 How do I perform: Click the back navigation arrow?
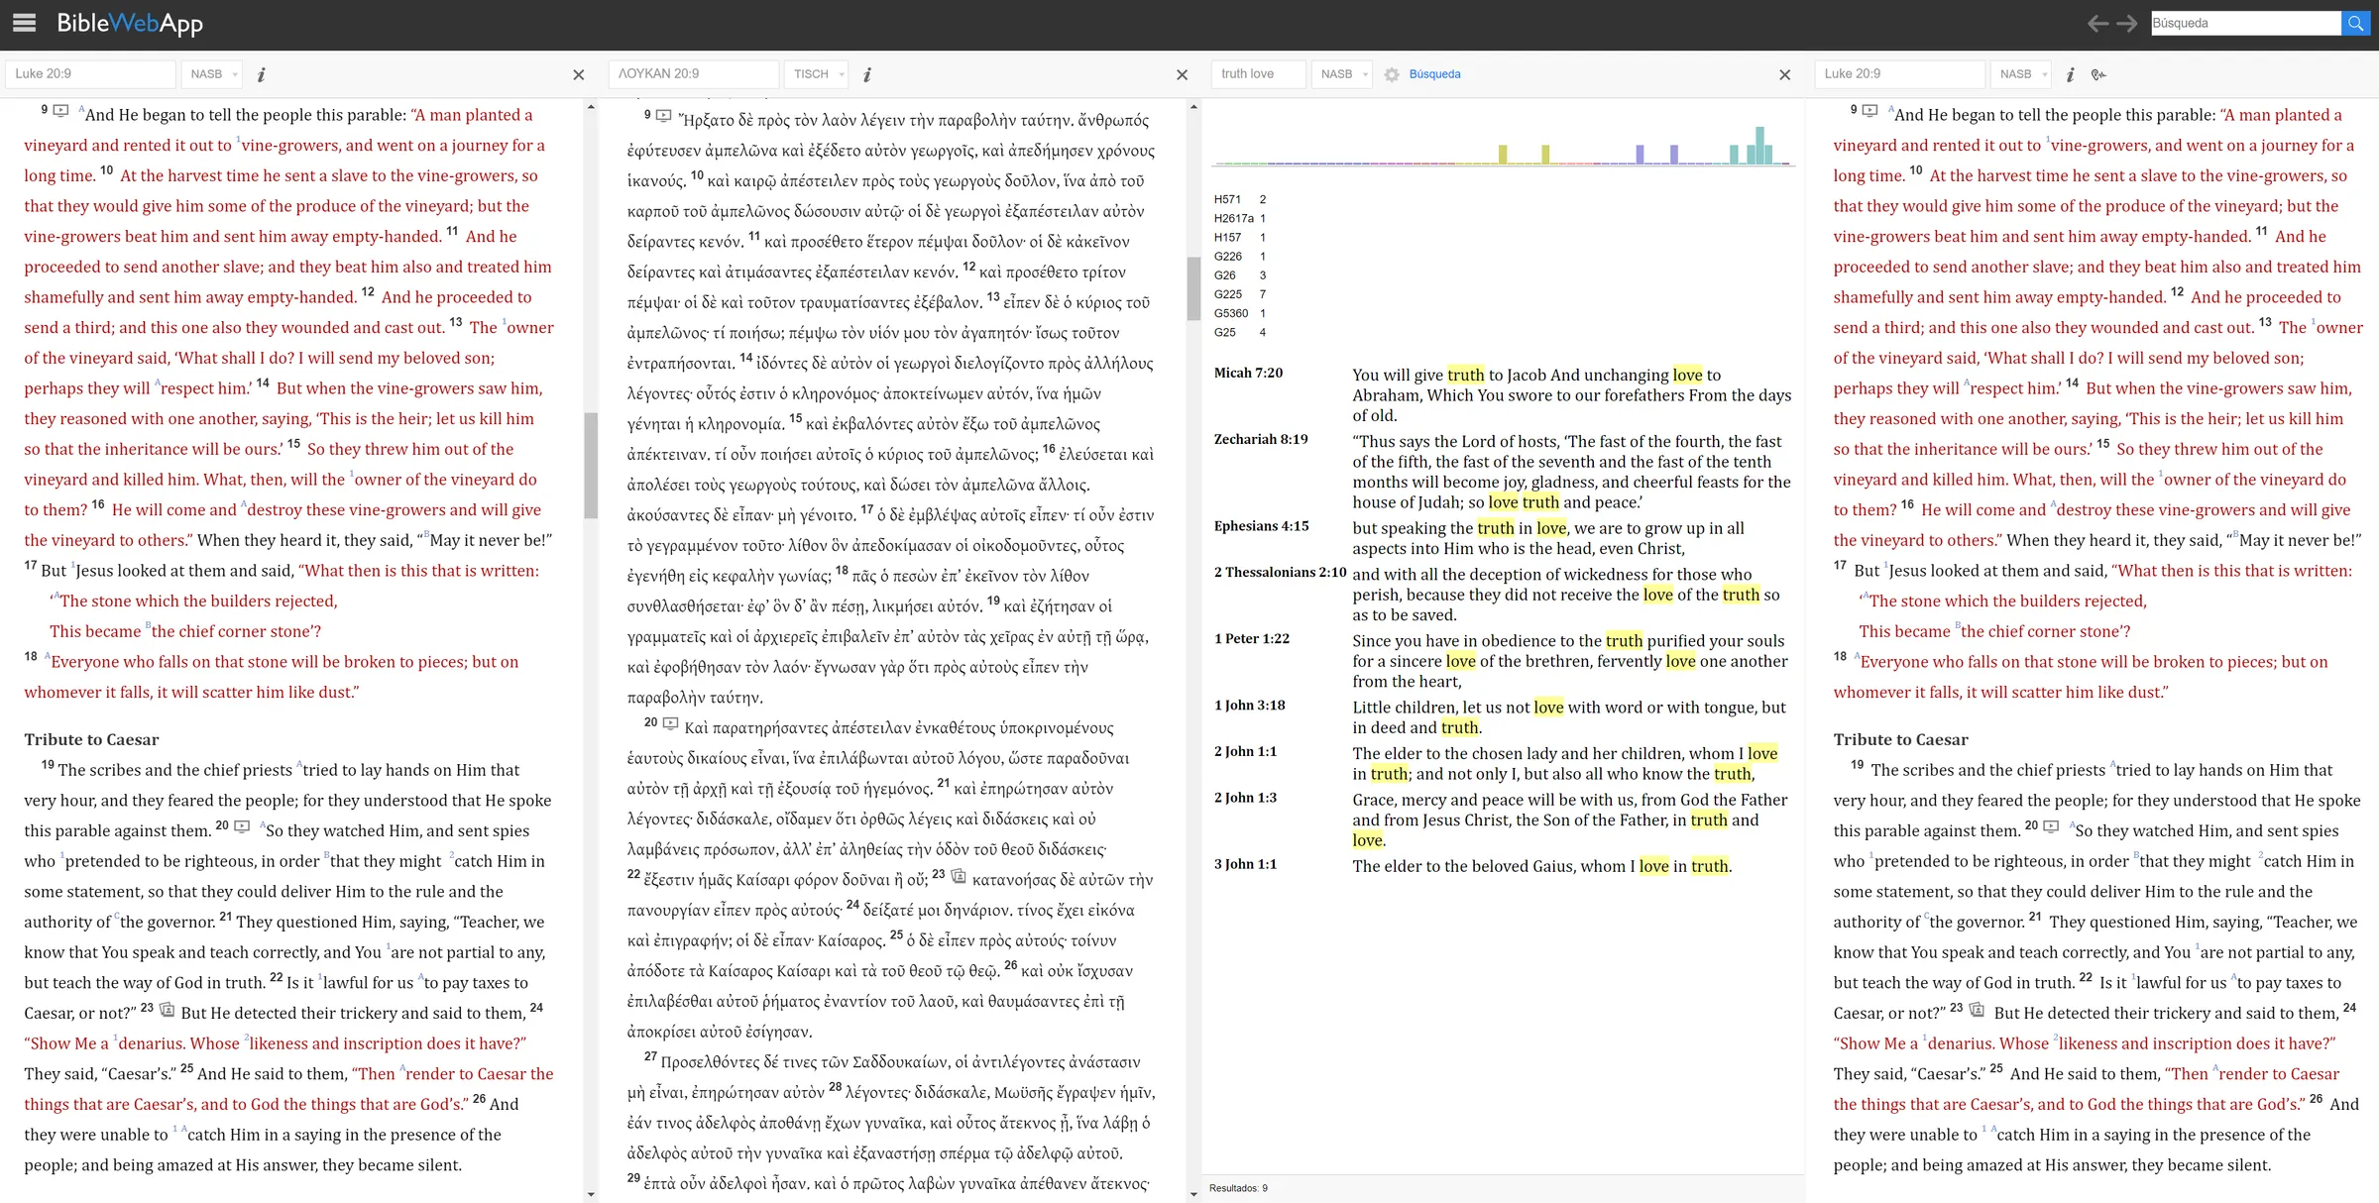[x=2098, y=22]
